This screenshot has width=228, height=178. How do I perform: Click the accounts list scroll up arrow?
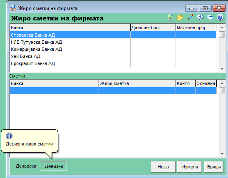[222, 83]
